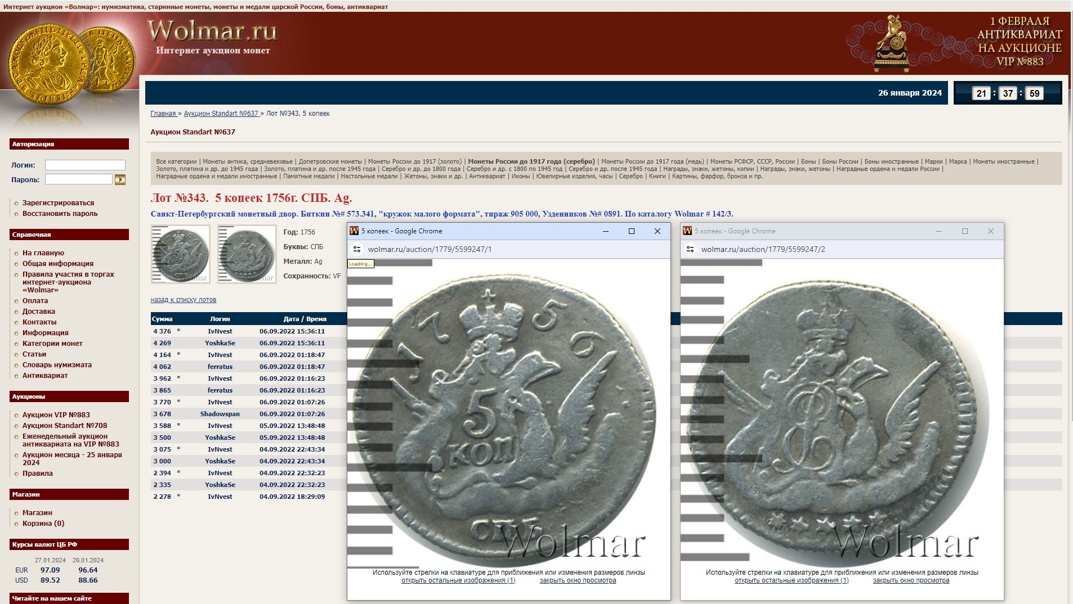
Task: Click 'назад к списку лотов' link
Action: tap(183, 300)
